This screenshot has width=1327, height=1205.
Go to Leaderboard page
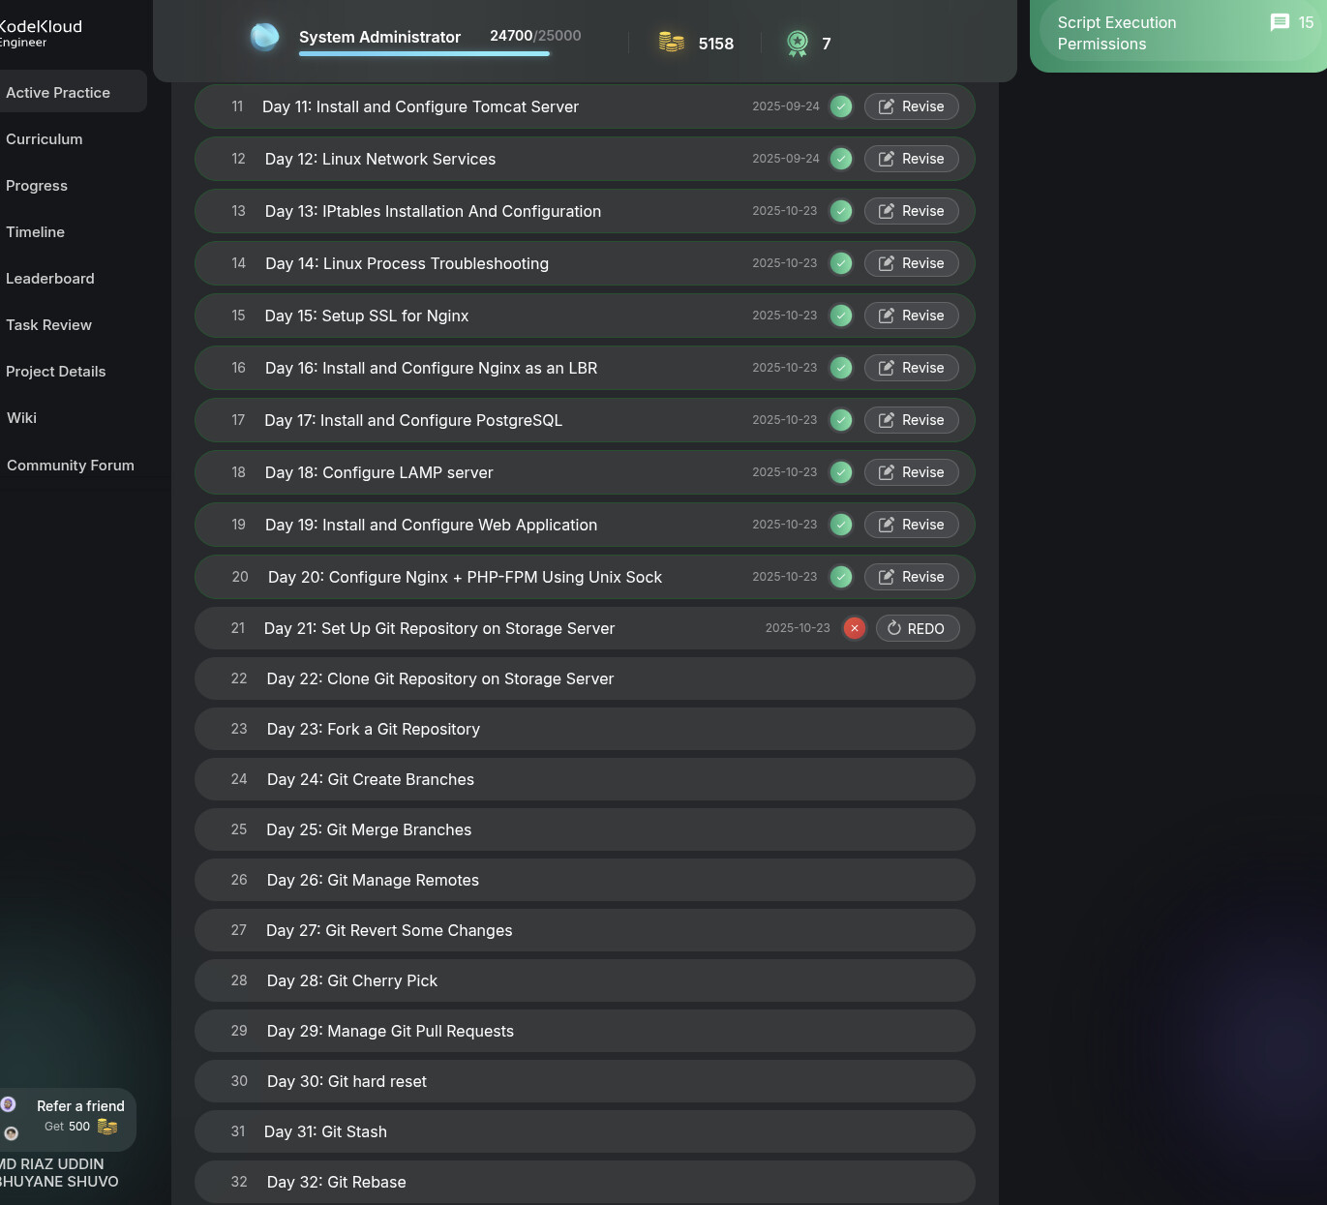(x=50, y=279)
